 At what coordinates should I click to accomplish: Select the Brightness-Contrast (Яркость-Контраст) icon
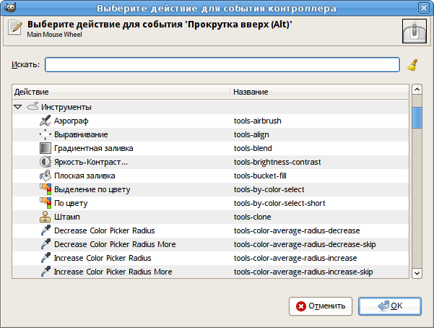coord(45,162)
